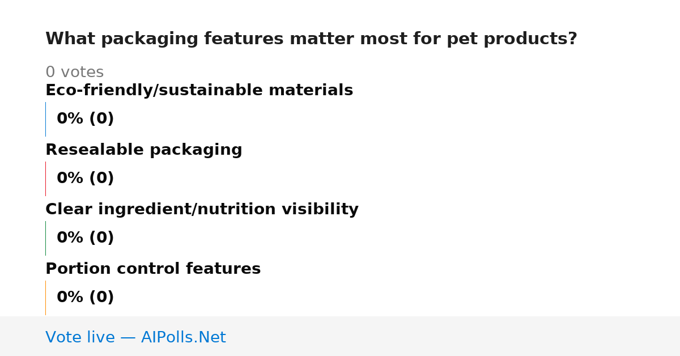Click the 0% (0) result under Portion control
Viewport: 680px width, 356px height.
click(85, 298)
